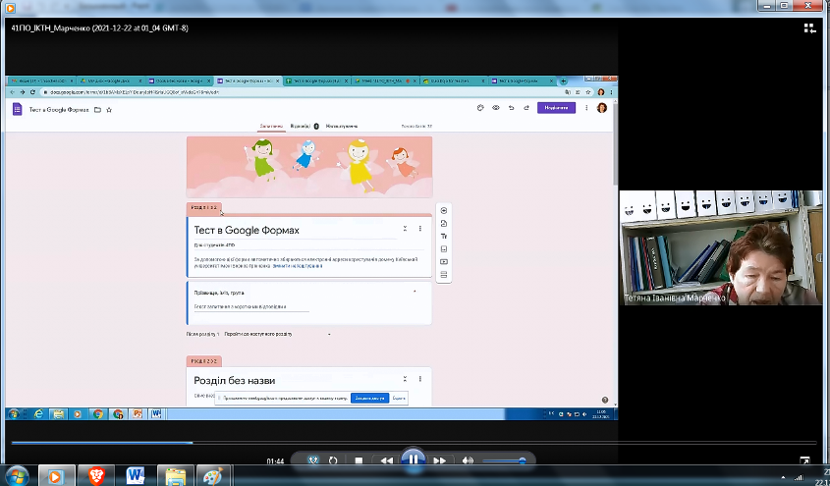Click add title and description icon
This screenshot has width=830, height=486.
444,237
